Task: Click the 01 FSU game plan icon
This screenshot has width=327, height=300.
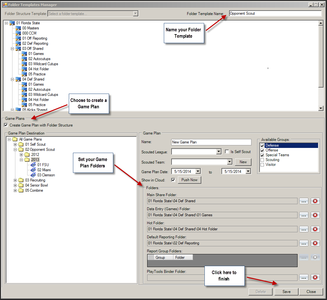Action: pyautogui.click(x=33, y=165)
